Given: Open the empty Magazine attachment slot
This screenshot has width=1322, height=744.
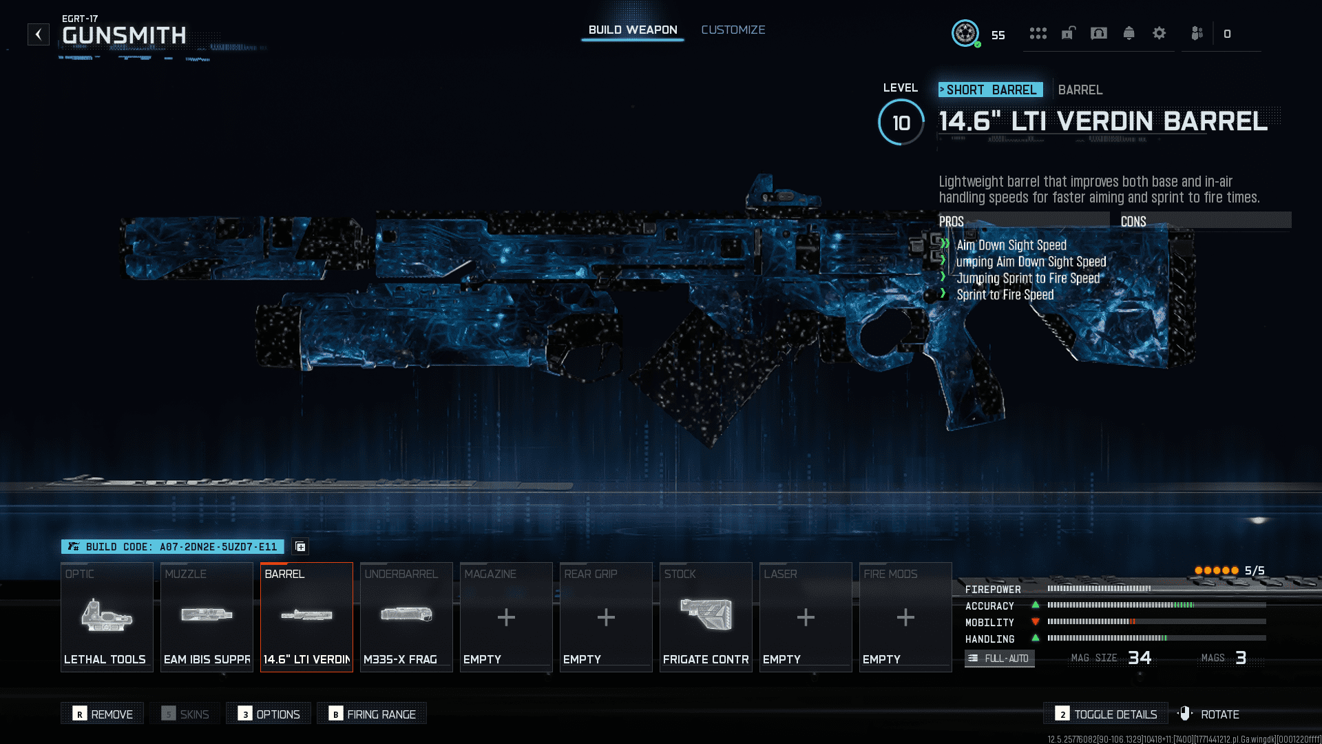Looking at the screenshot, I should (506, 617).
